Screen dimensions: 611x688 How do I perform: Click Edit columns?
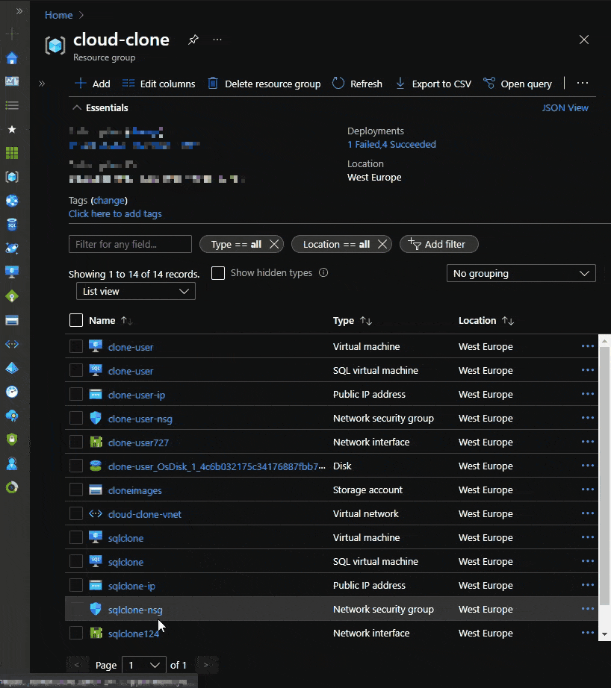(158, 84)
